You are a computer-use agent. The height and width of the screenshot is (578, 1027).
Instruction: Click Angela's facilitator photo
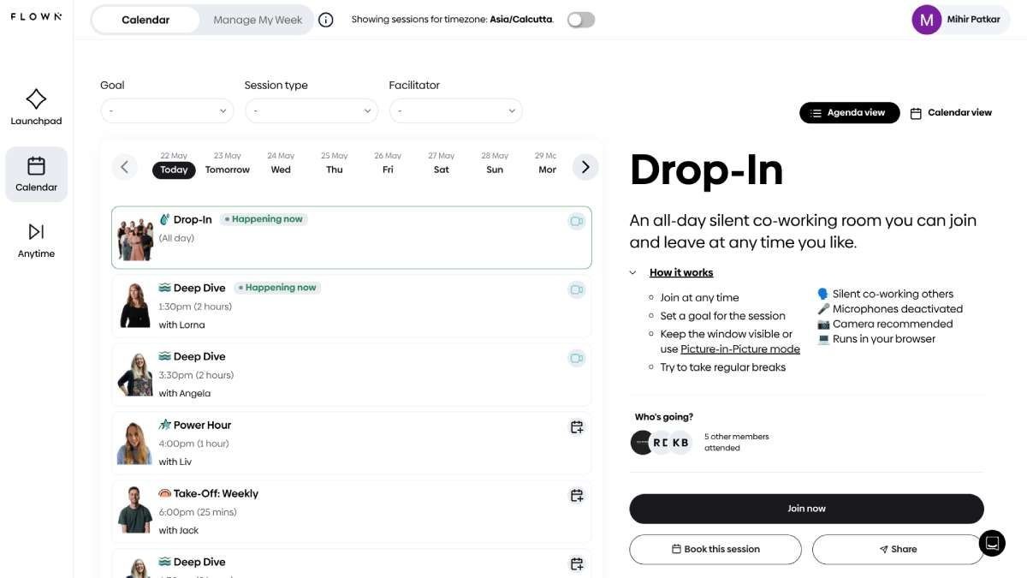pyautogui.click(x=135, y=374)
